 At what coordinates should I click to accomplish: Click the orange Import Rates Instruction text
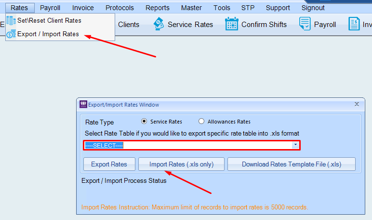click(x=195, y=207)
